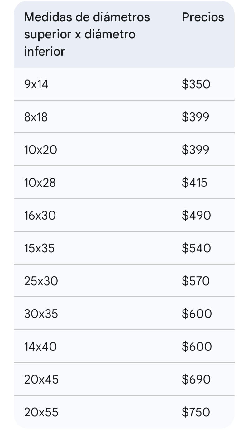This screenshot has width=243, height=432.
Task: Select the 10x28 measurement cell
Action: (x=40, y=183)
